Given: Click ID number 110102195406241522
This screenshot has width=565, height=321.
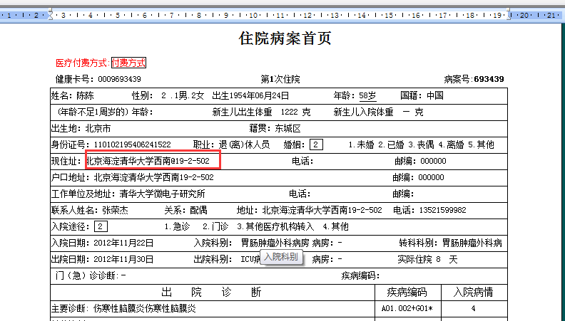Looking at the screenshot, I should 132,145.
